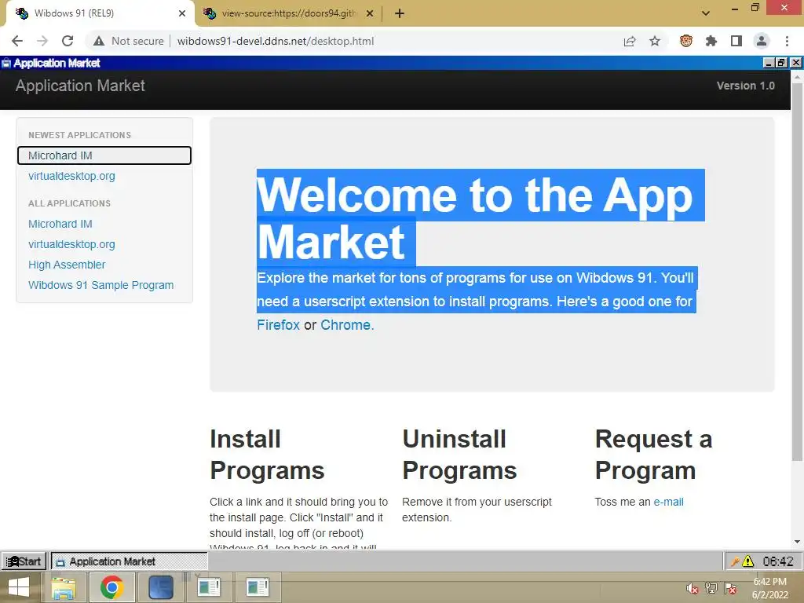Open the Wibdows 91 Sample Program link
Image resolution: width=804 pixels, height=603 pixels.
click(x=101, y=285)
